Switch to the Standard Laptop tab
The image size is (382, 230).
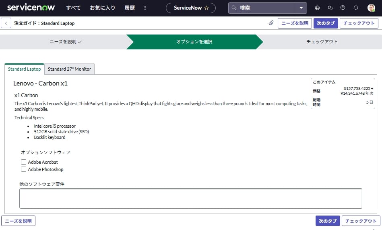[25, 69]
